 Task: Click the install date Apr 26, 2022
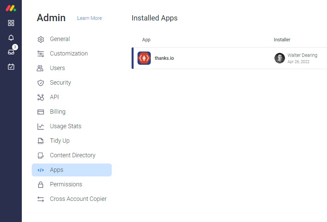click(x=299, y=62)
